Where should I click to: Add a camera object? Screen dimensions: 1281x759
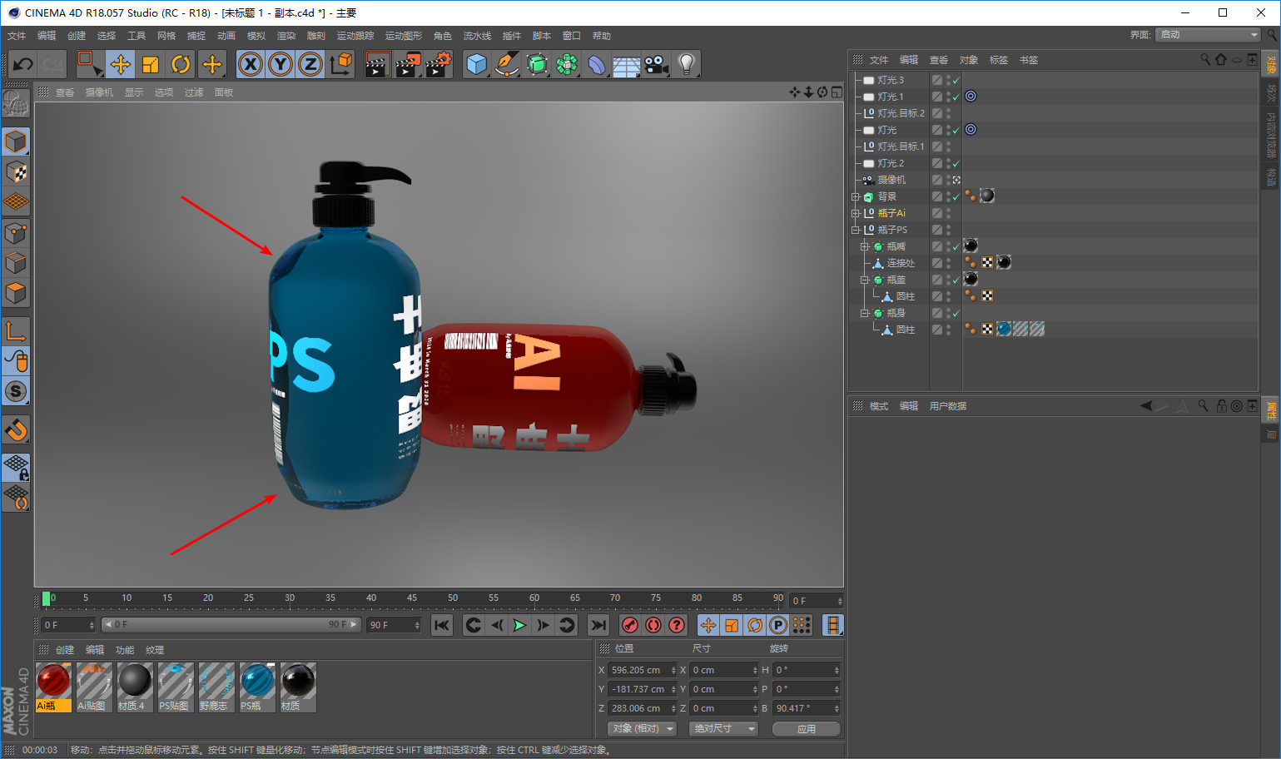click(656, 64)
